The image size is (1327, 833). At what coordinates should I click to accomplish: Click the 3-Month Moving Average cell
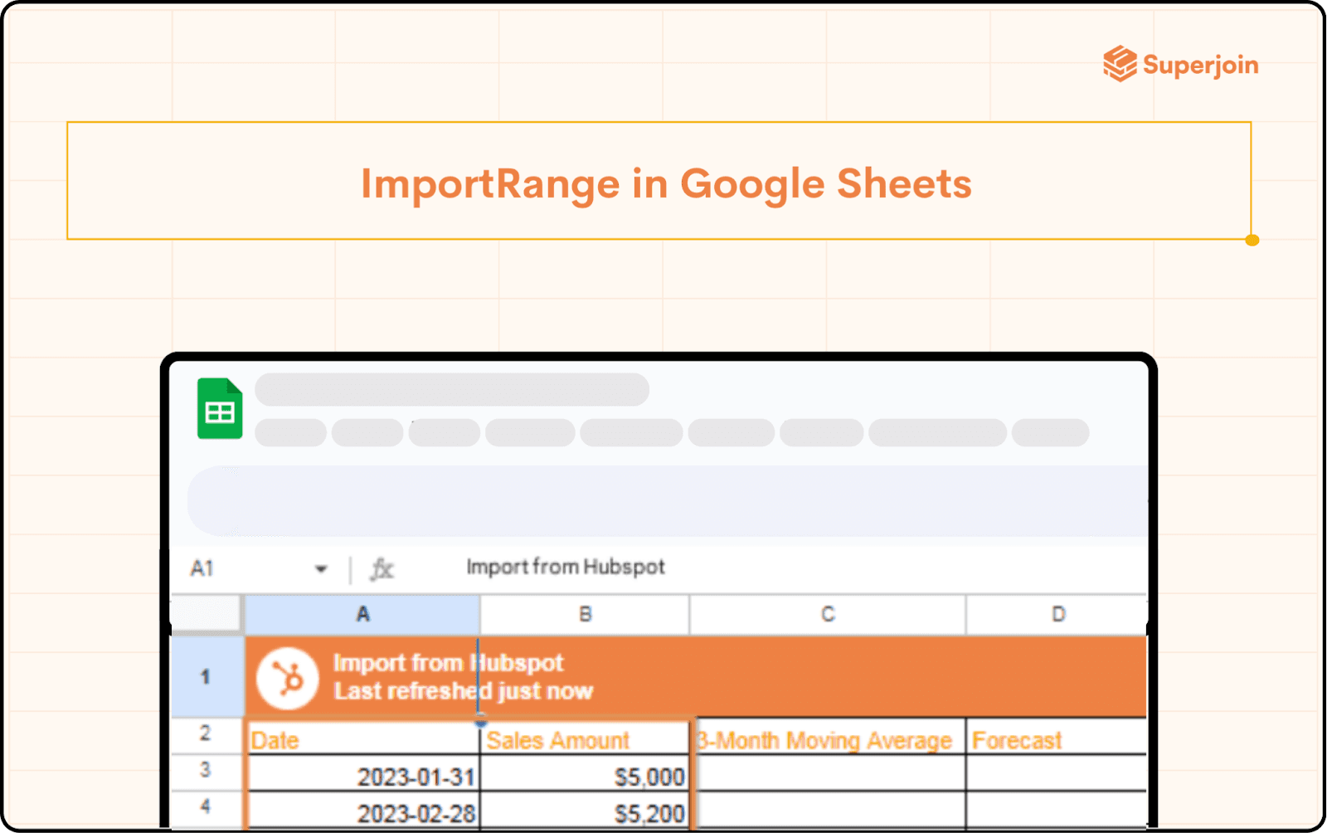[x=830, y=738]
